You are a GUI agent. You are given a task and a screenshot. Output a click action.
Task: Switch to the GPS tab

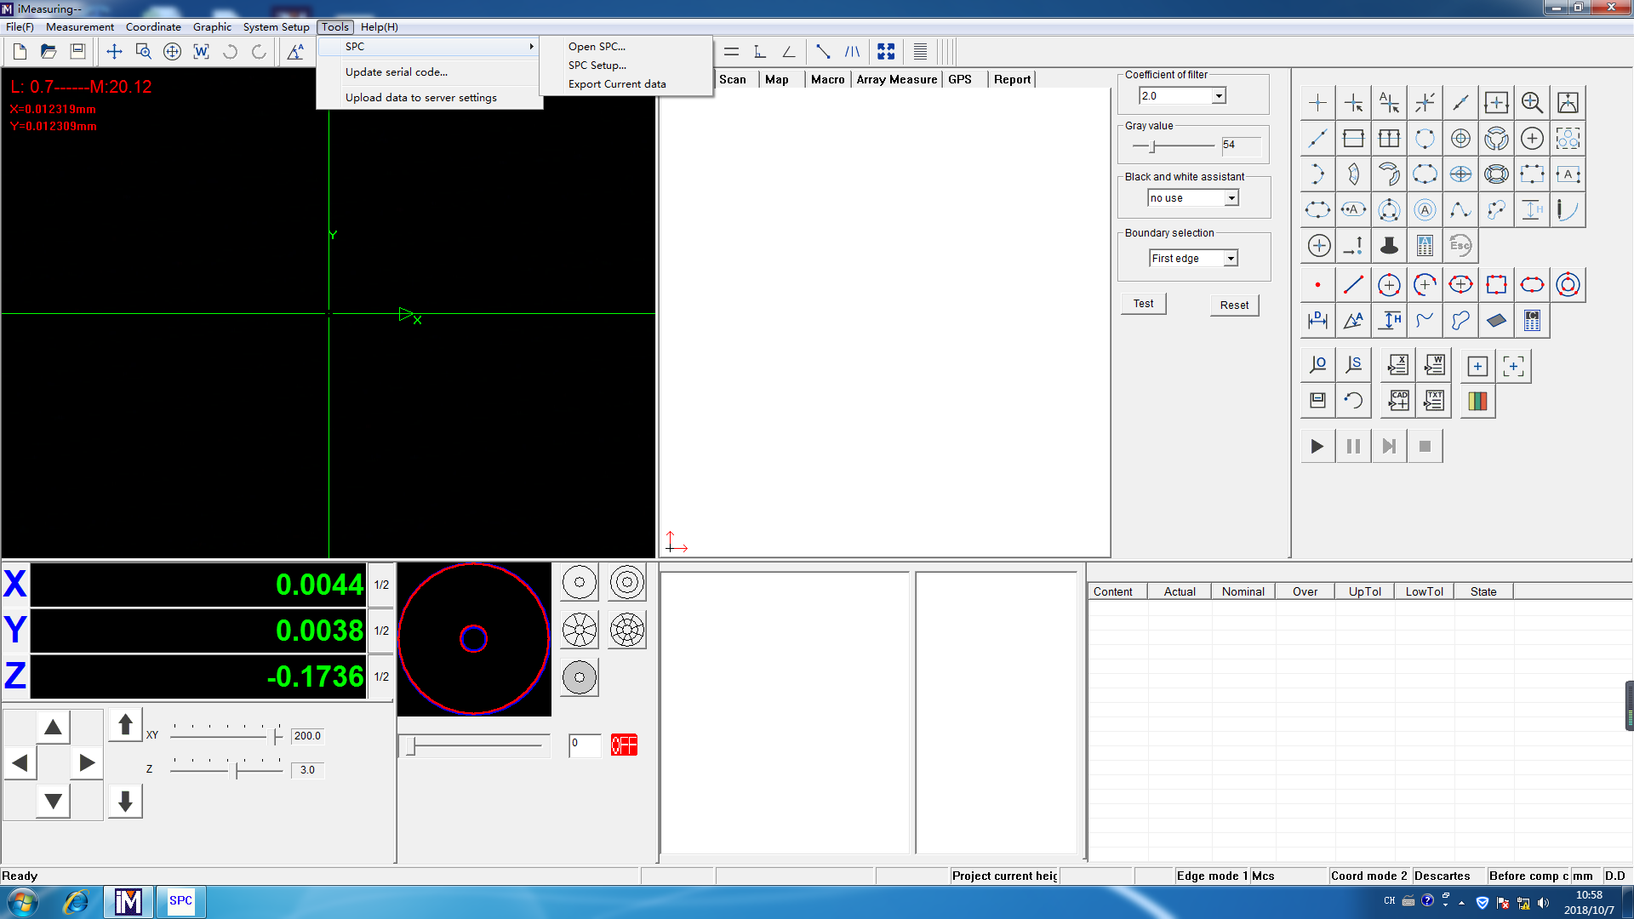click(961, 78)
